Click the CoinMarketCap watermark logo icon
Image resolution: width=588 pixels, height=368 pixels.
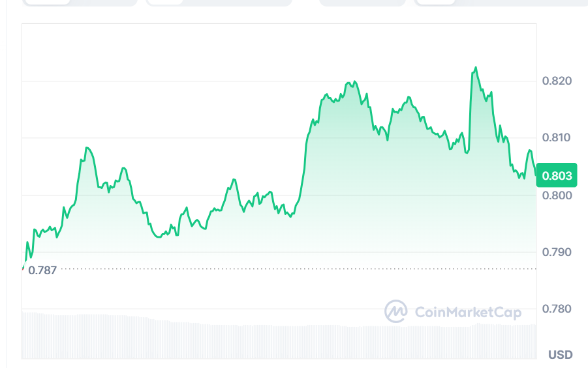pyautogui.click(x=395, y=312)
